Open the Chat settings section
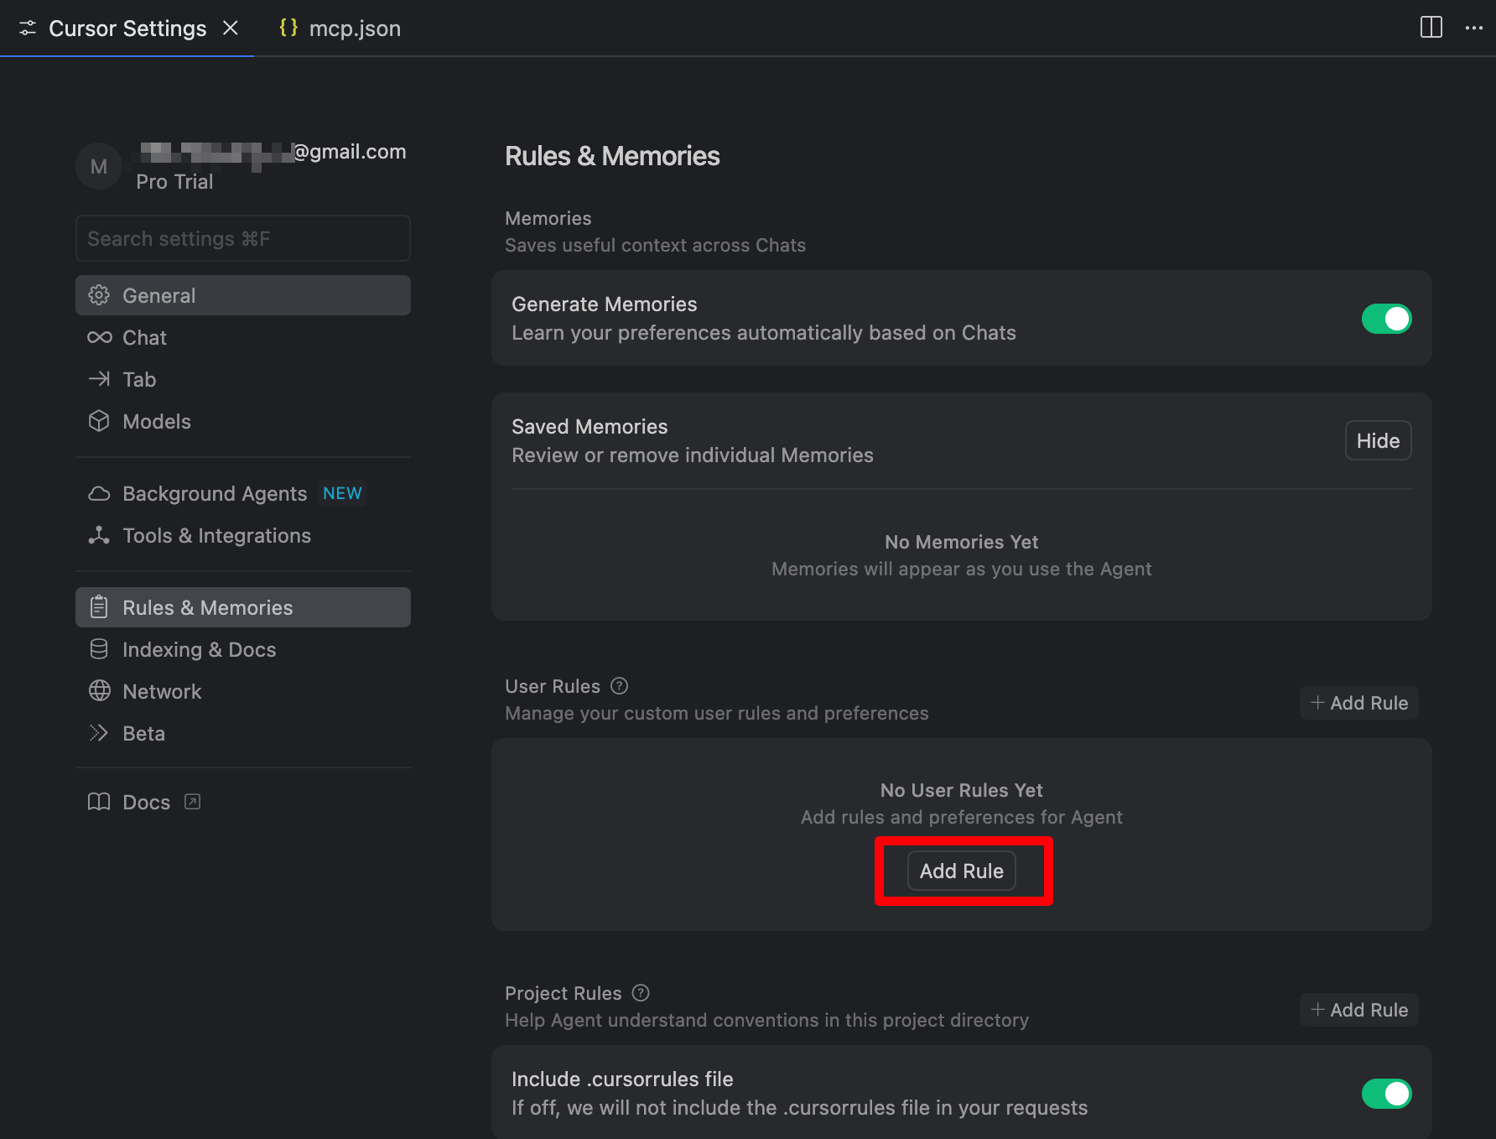The image size is (1496, 1139). click(243, 337)
